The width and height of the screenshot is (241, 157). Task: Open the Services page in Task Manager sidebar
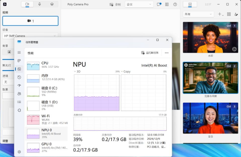click(x=19, y=110)
